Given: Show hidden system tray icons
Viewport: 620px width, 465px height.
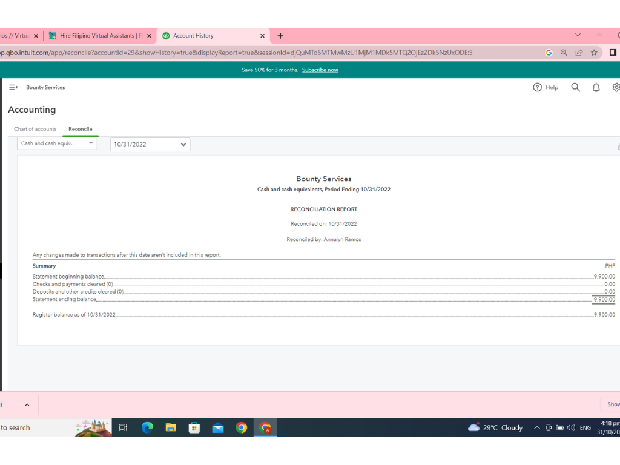Looking at the screenshot, I should 536,427.
